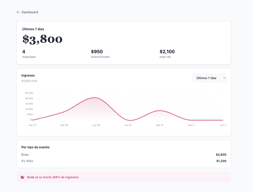Open the Últimos 7 días period dropdown

pyautogui.click(x=209, y=78)
